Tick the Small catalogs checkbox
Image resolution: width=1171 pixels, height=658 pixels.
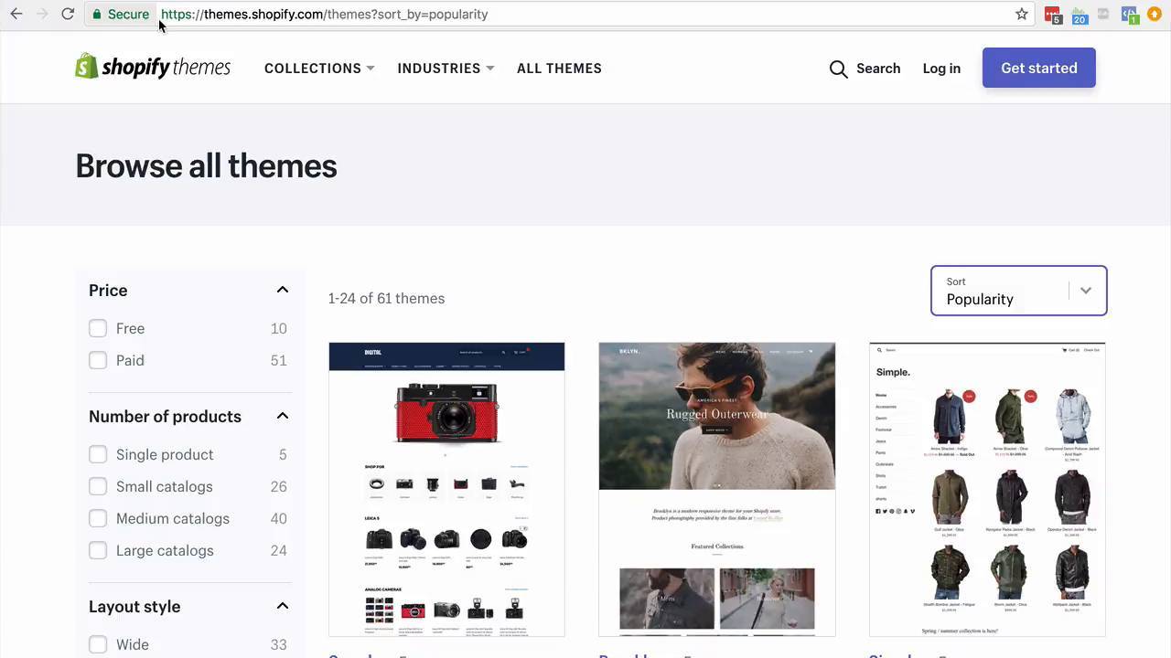tap(98, 486)
